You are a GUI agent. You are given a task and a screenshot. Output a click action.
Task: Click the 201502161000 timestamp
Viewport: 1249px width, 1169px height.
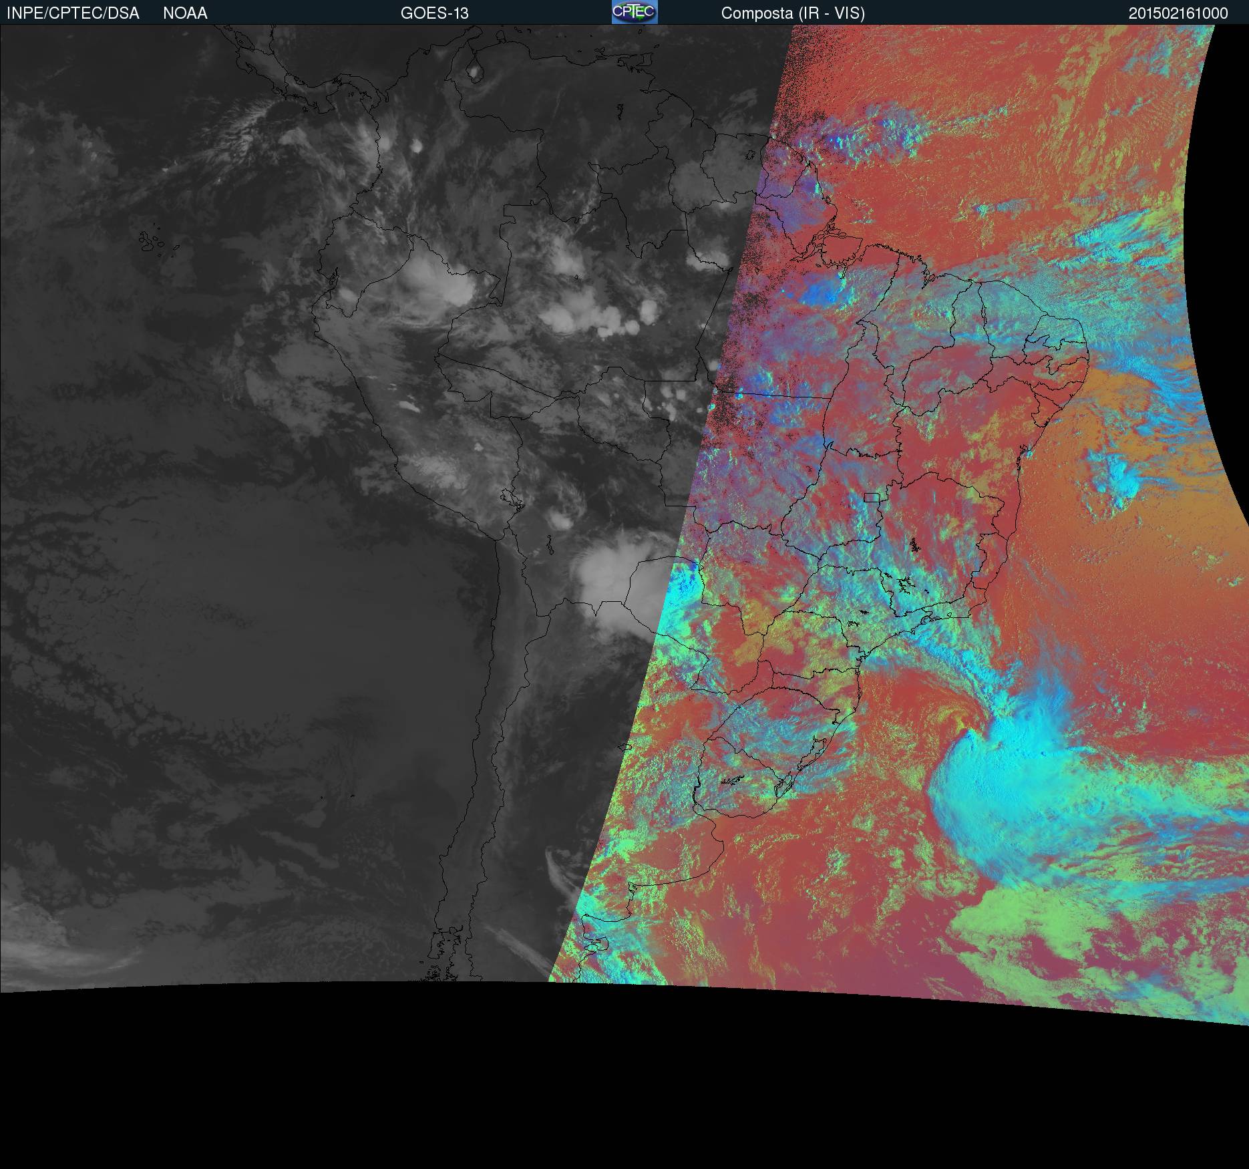click(x=1178, y=13)
